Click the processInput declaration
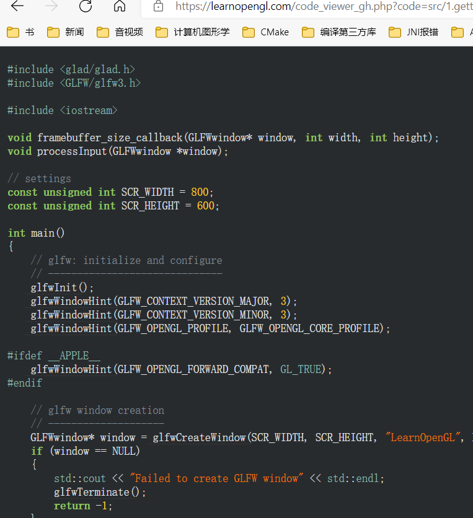Image resolution: width=473 pixels, height=518 pixels. pyautogui.click(x=118, y=151)
